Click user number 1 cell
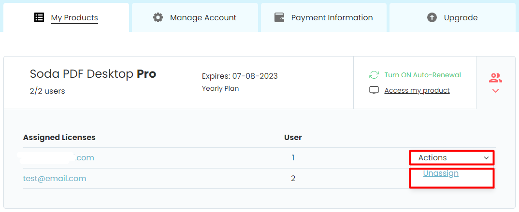This screenshot has height=212, width=519. (x=293, y=158)
